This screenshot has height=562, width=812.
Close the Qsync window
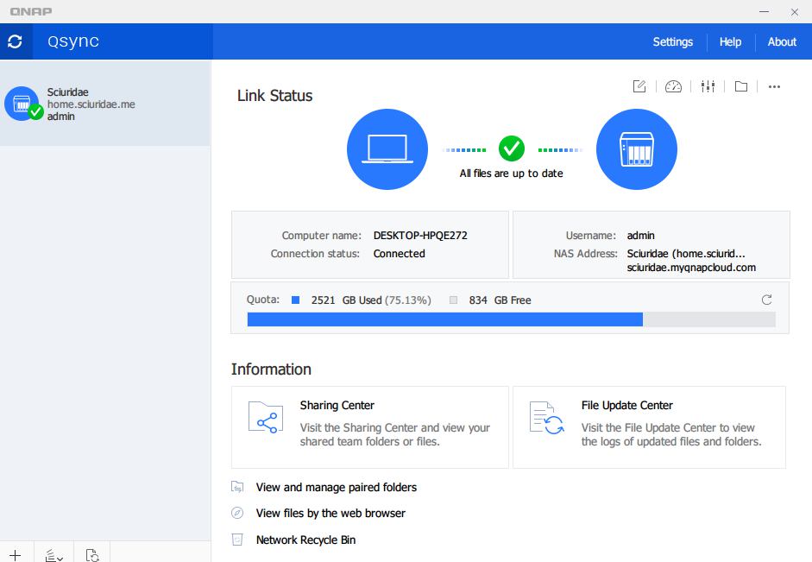tap(795, 11)
